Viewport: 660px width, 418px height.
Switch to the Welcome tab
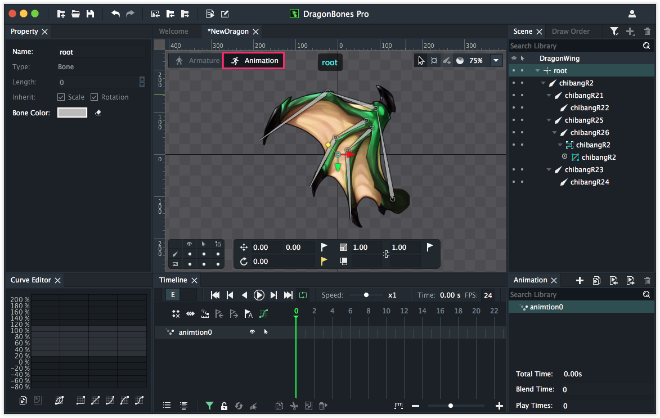pyautogui.click(x=173, y=32)
